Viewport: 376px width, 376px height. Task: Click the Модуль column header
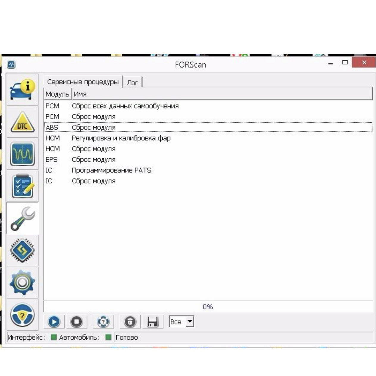(x=57, y=94)
